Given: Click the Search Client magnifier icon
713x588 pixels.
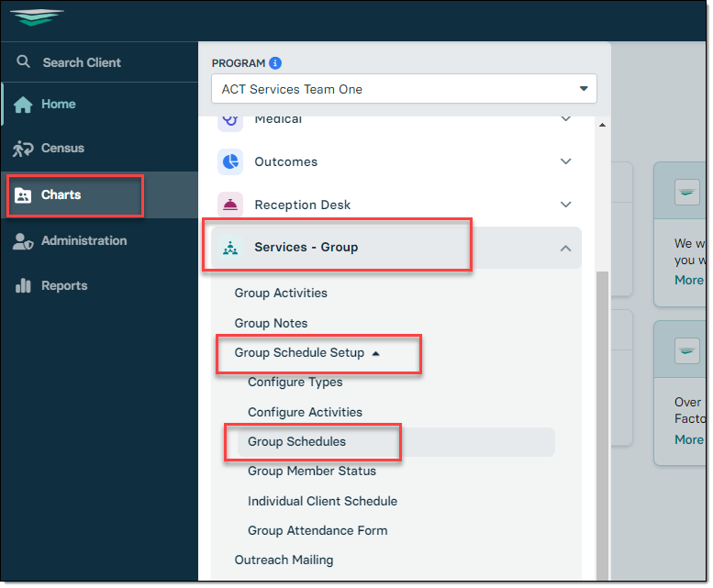Looking at the screenshot, I should tap(23, 61).
